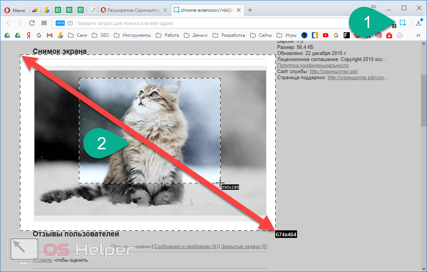
Task: Open the Instagram bookmark
Action: click(379, 35)
